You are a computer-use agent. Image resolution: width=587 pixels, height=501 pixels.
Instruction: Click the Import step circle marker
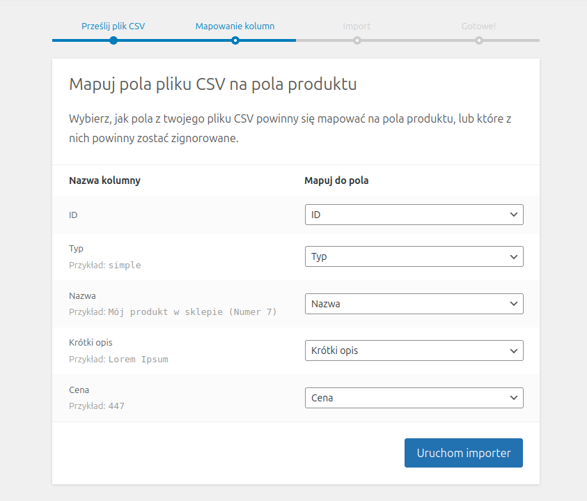(x=357, y=40)
